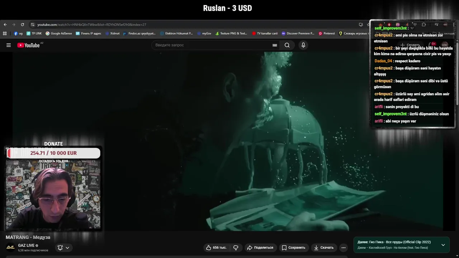
Task: Go back using the browser back arrow
Action: pos(5,25)
